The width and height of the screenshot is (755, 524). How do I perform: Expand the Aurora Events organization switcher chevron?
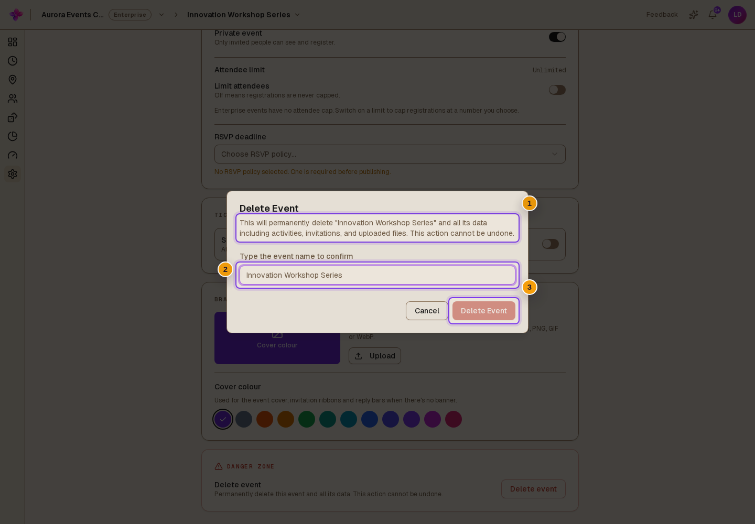[161, 15]
